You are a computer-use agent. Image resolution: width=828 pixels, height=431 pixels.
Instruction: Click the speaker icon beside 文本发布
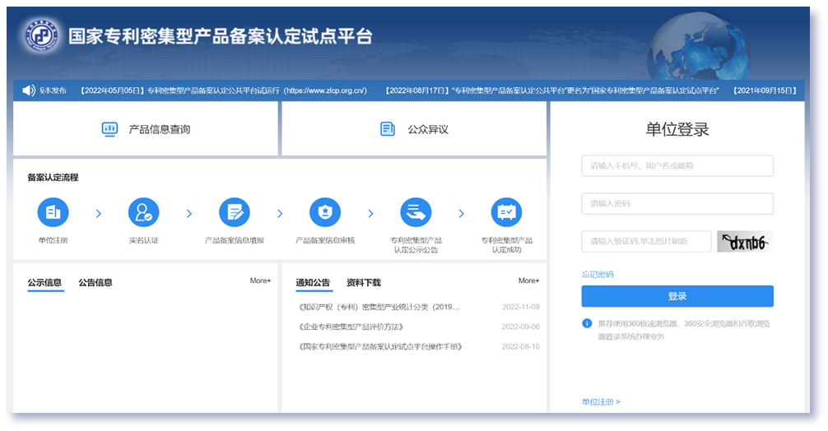tap(29, 90)
